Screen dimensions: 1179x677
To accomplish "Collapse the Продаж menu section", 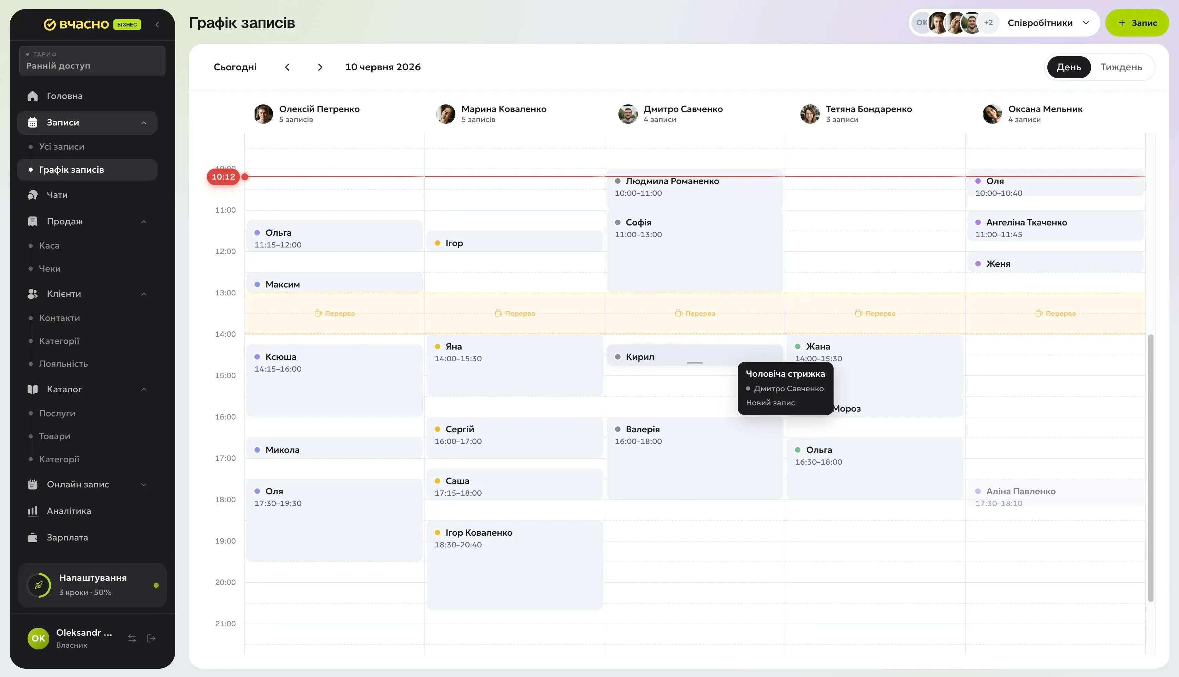I will point(144,221).
